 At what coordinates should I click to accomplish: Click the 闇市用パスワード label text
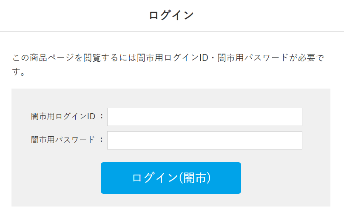63,140
